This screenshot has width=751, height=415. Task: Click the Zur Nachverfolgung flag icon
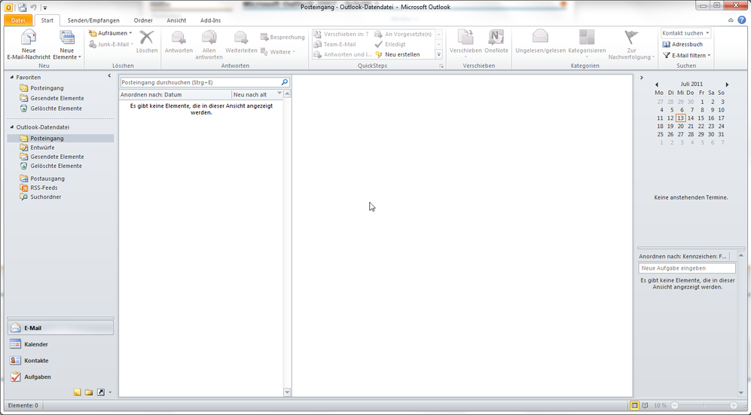[x=631, y=44]
